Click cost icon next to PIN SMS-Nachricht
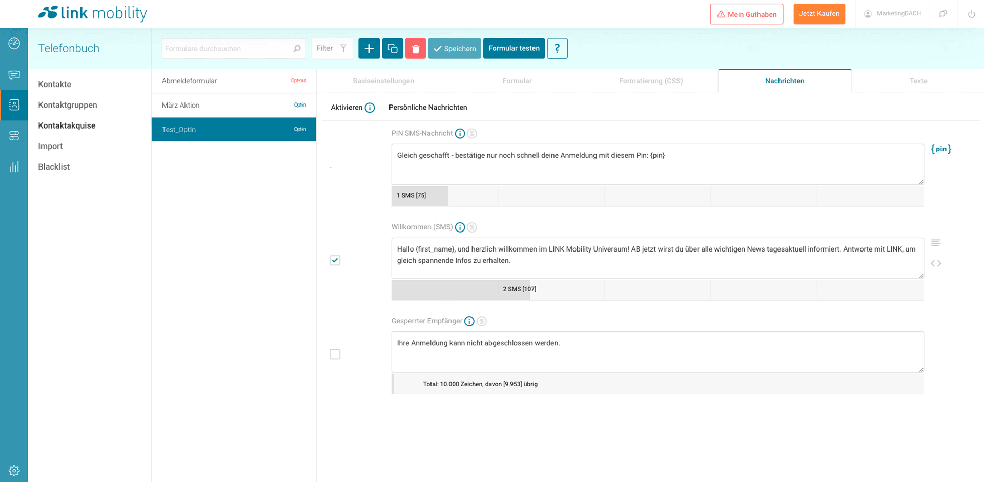This screenshot has height=482, width=984. coord(472,134)
